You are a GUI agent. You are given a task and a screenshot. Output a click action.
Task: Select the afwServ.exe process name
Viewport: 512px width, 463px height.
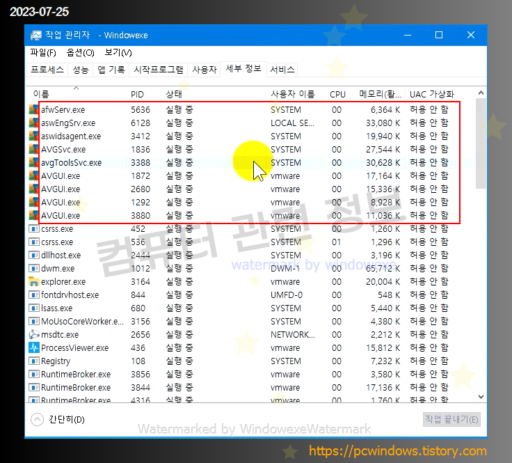pyautogui.click(x=63, y=110)
